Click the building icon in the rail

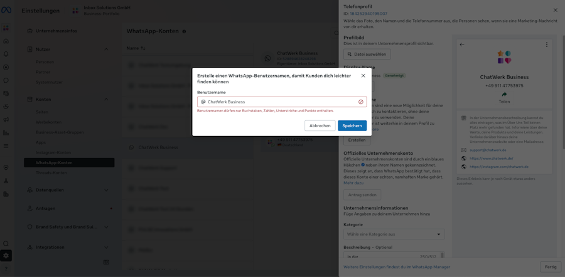pos(6,194)
